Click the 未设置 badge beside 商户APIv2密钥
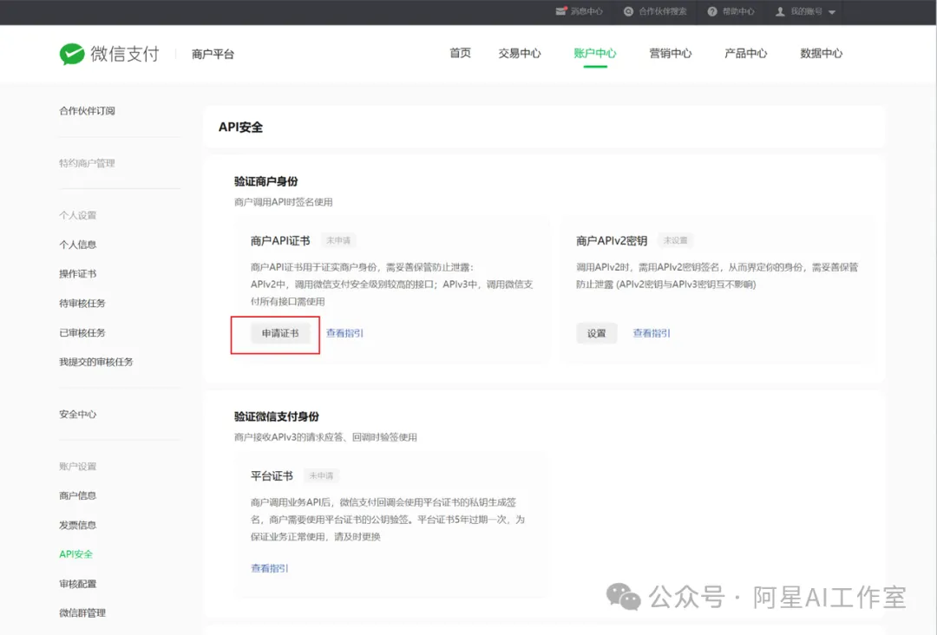Screen dimensions: 937x635 tap(675, 240)
